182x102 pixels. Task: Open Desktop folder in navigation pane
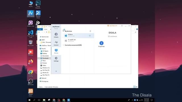point(44,54)
